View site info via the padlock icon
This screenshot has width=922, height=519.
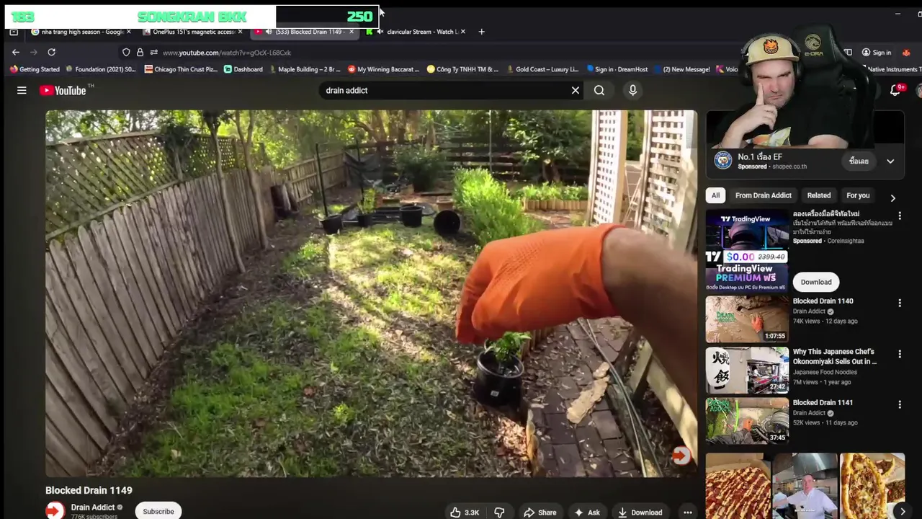[x=140, y=53]
